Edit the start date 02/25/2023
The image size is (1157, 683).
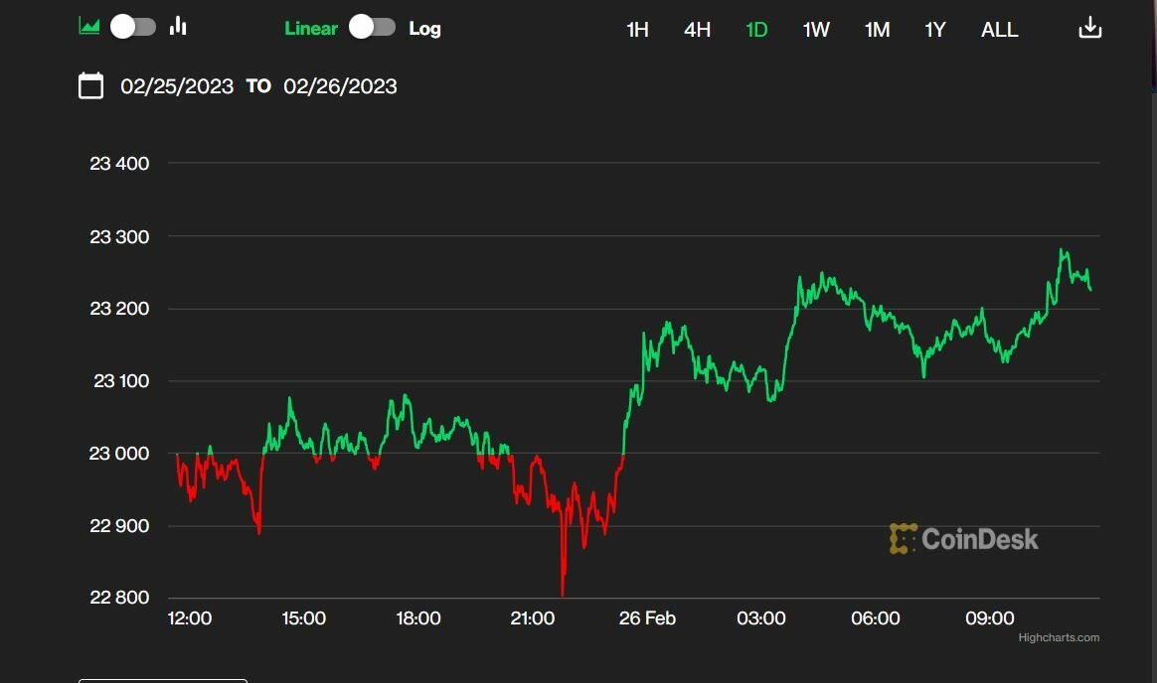point(177,86)
